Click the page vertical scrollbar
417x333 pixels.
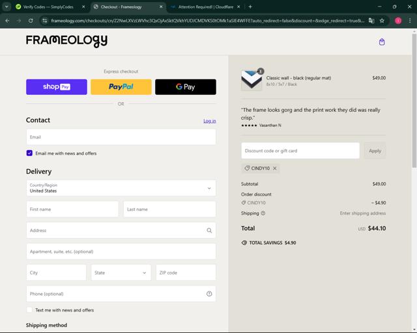coord(414,101)
